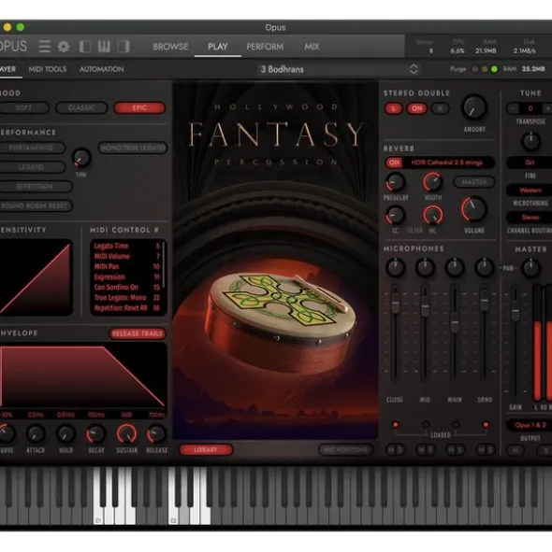Viewport: 552px width, 552px height.
Task: Enable Portamento performance mode
Action: click(x=32, y=148)
